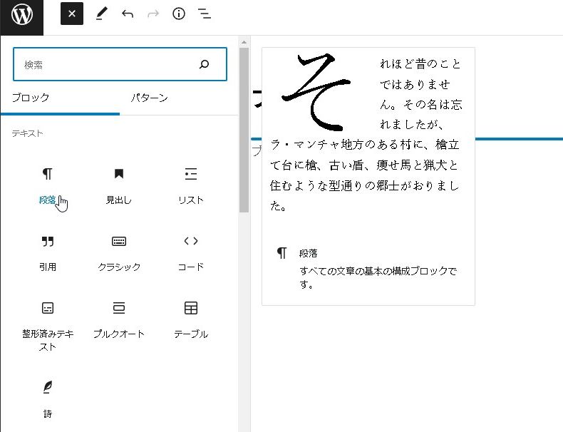
Task: Insert the 見出し heading block
Action: point(119,185)
